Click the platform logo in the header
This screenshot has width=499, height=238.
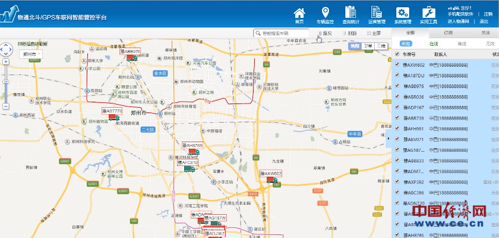point(10,14)
